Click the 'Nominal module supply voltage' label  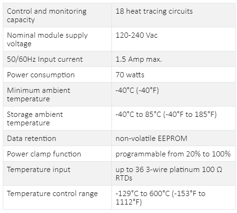pos(47,39)
